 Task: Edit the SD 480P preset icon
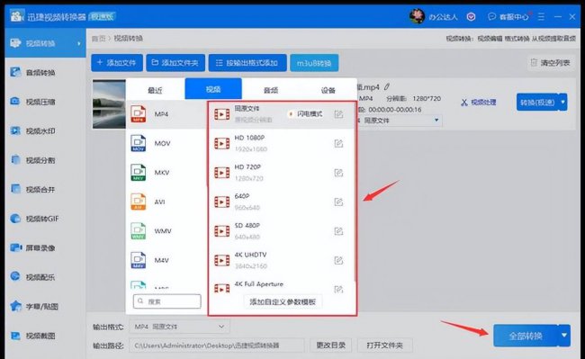[338, 231]
